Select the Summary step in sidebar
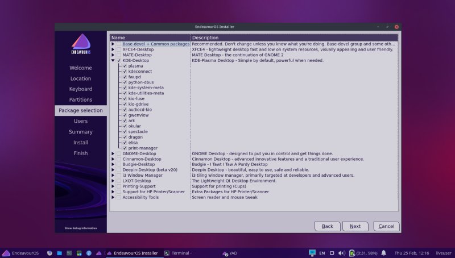 (81, 132)
